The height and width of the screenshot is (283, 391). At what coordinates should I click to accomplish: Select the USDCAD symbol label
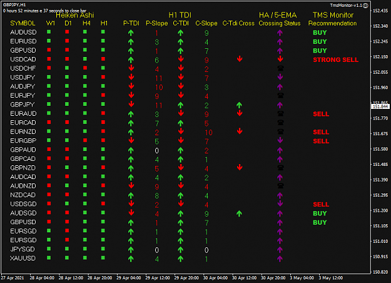[x=23, y=59]
